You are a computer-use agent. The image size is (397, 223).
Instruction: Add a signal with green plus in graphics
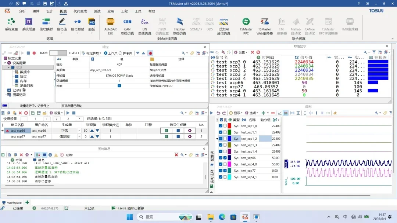[263, 113]
